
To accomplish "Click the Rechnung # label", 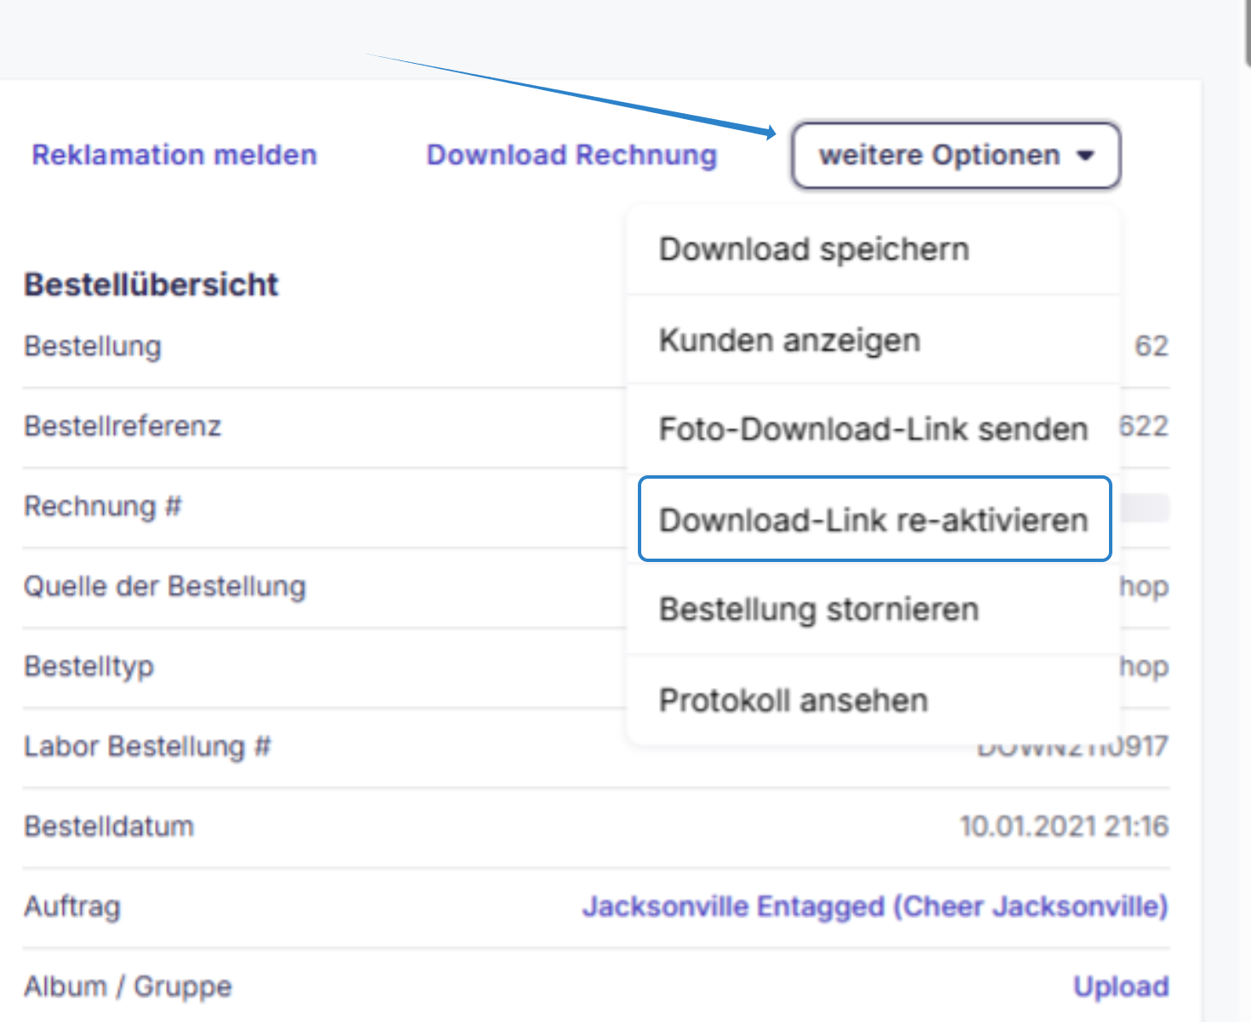I will point(103,506).
